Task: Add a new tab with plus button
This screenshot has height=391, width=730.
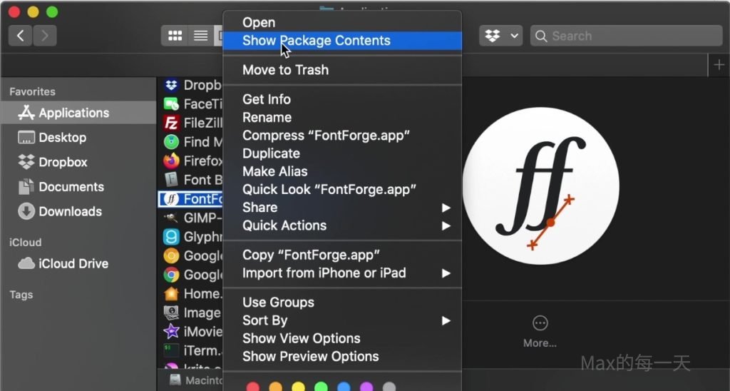Action: [719, 66]
